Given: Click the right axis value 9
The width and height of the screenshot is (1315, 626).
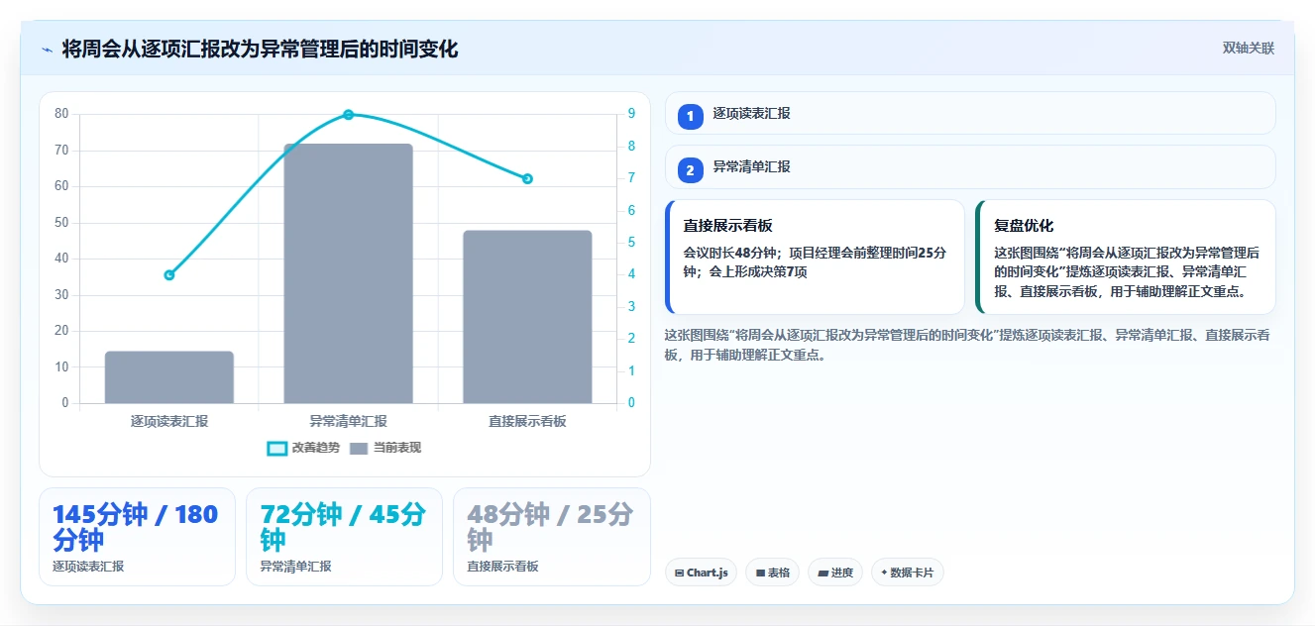Looking at the screenshot, I should 631,114.
